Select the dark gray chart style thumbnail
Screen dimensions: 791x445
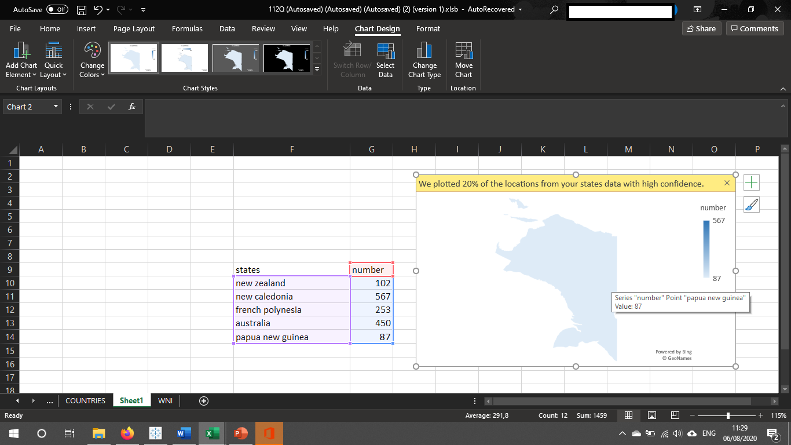236,58
